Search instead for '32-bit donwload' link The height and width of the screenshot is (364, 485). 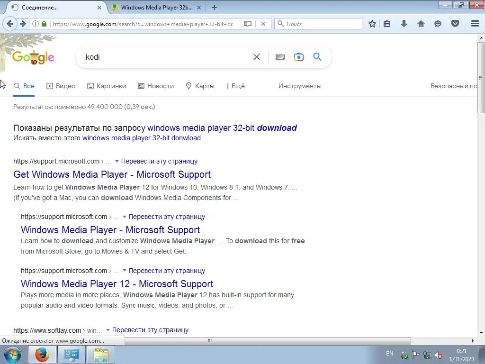tap(141, 138)
